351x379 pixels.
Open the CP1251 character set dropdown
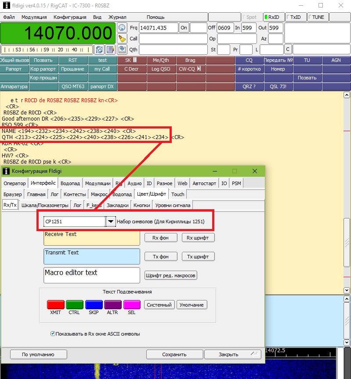pos(111,222)
